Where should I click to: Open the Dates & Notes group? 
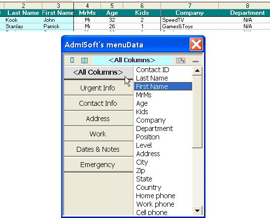point(98,149)
